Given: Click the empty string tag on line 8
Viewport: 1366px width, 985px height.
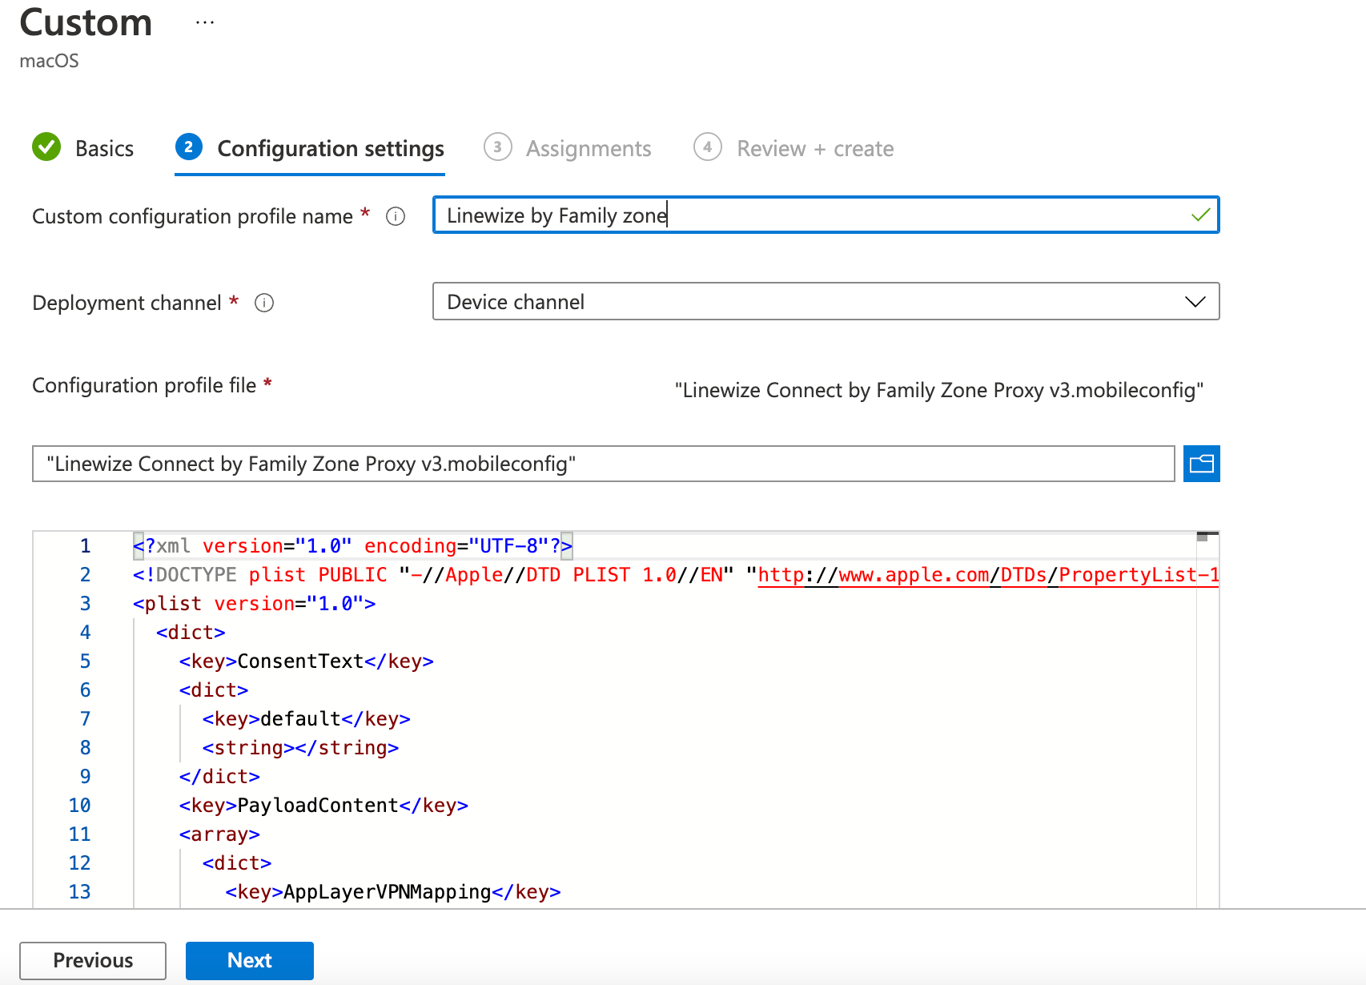Looking at the screenshot, I should click(300, 748).
